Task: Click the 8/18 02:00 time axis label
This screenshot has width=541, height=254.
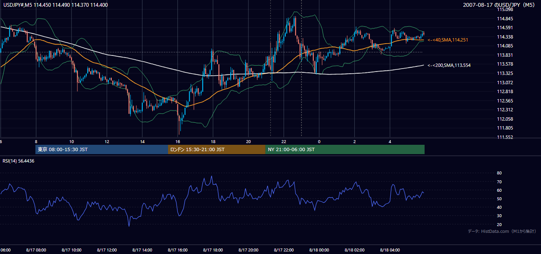Action: point(354,250)
